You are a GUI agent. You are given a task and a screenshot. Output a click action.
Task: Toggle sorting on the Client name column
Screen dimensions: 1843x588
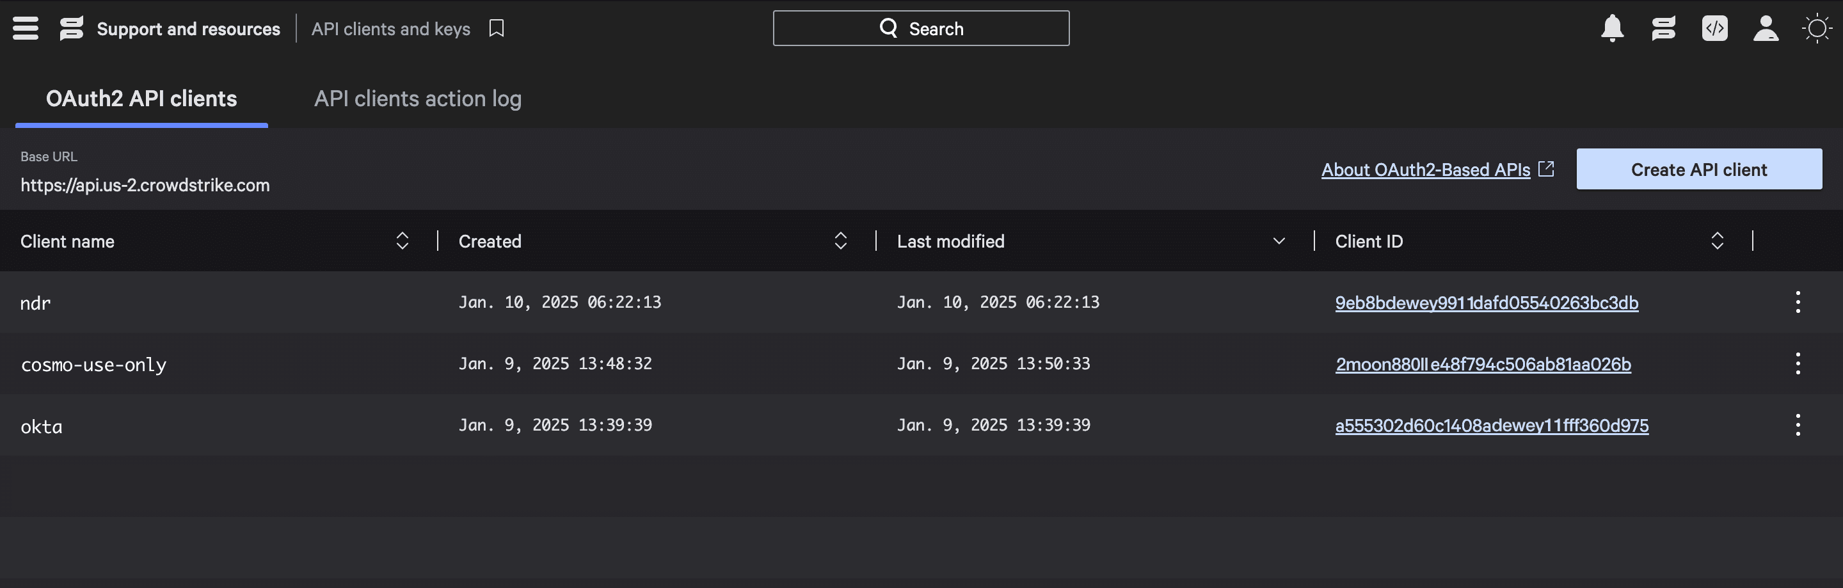pyautogui.click(x=401, y=241)
